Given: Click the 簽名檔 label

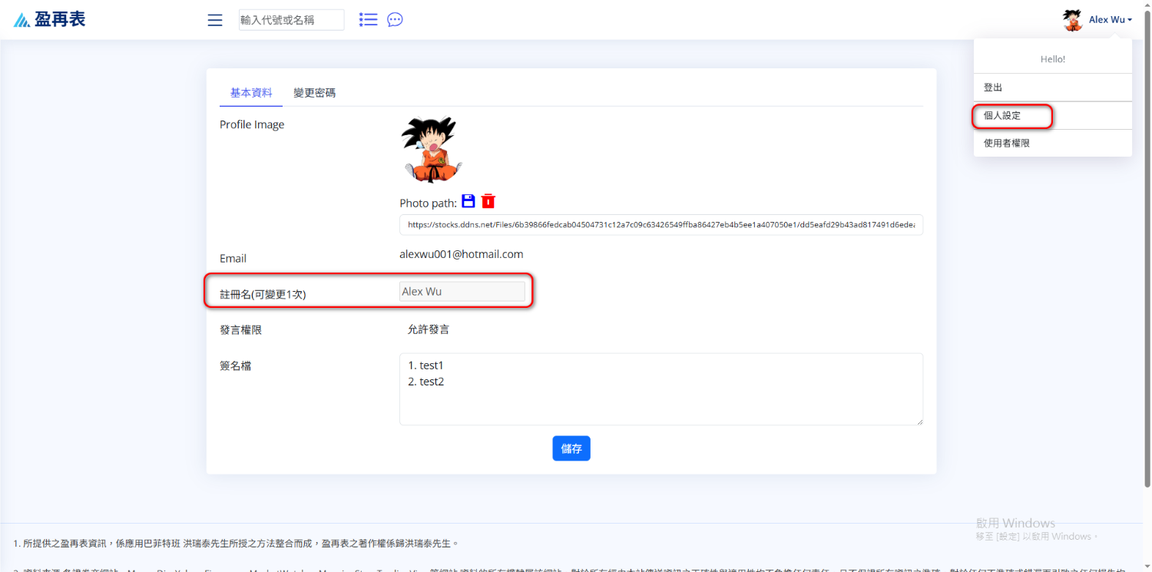Looking at the screenshot, I should click(x=236, y=366).
